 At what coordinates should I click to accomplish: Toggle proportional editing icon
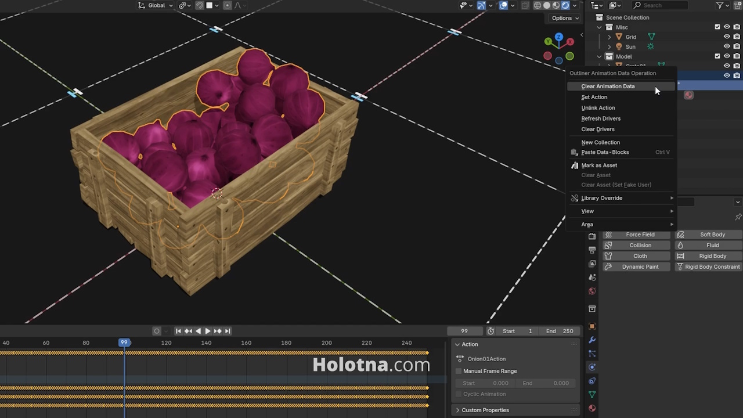pyautogui.click(x=228, y=5)
